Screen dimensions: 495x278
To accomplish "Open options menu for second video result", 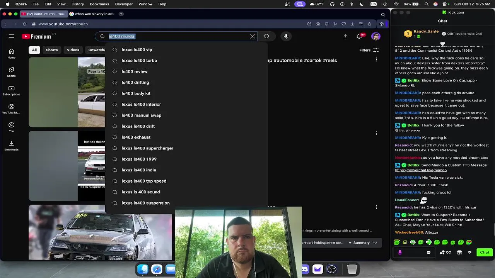I will pos(376,133).
